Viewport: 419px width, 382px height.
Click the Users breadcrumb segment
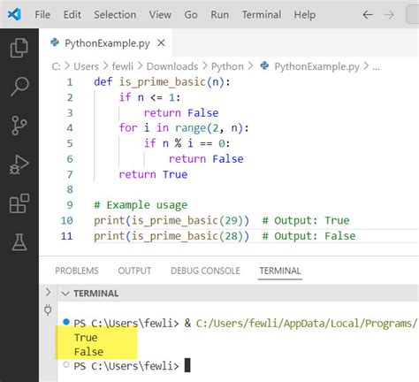point(86,66)
